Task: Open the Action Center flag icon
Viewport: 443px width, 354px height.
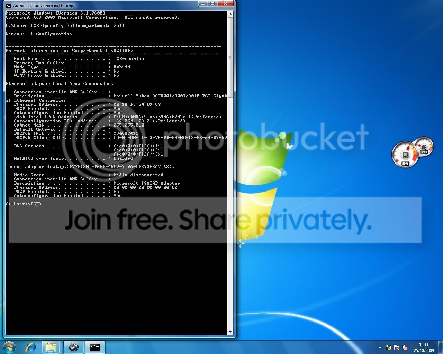Action: 397,347
